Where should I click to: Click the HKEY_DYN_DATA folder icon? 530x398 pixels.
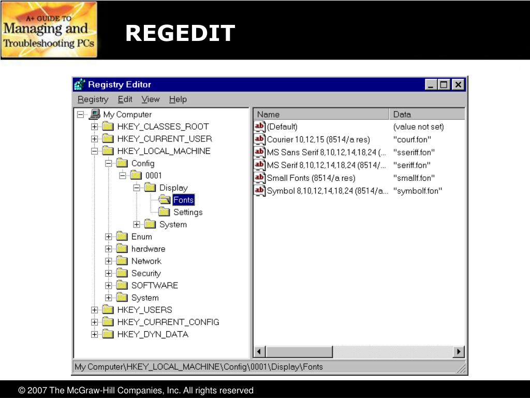(108, 334)
